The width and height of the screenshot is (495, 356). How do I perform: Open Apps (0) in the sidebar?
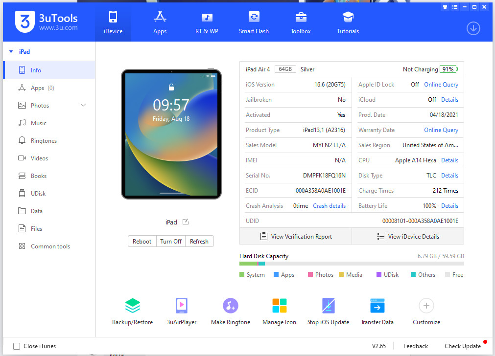49,88
